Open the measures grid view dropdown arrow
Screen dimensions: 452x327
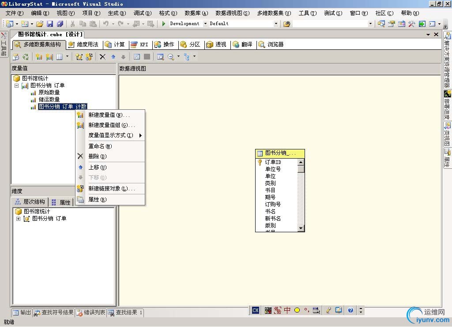coord(67,56)
